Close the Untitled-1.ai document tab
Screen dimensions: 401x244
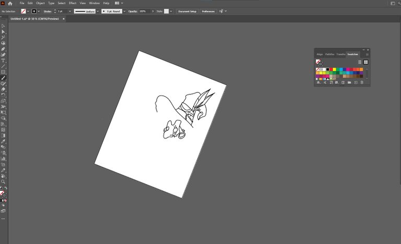63,19
